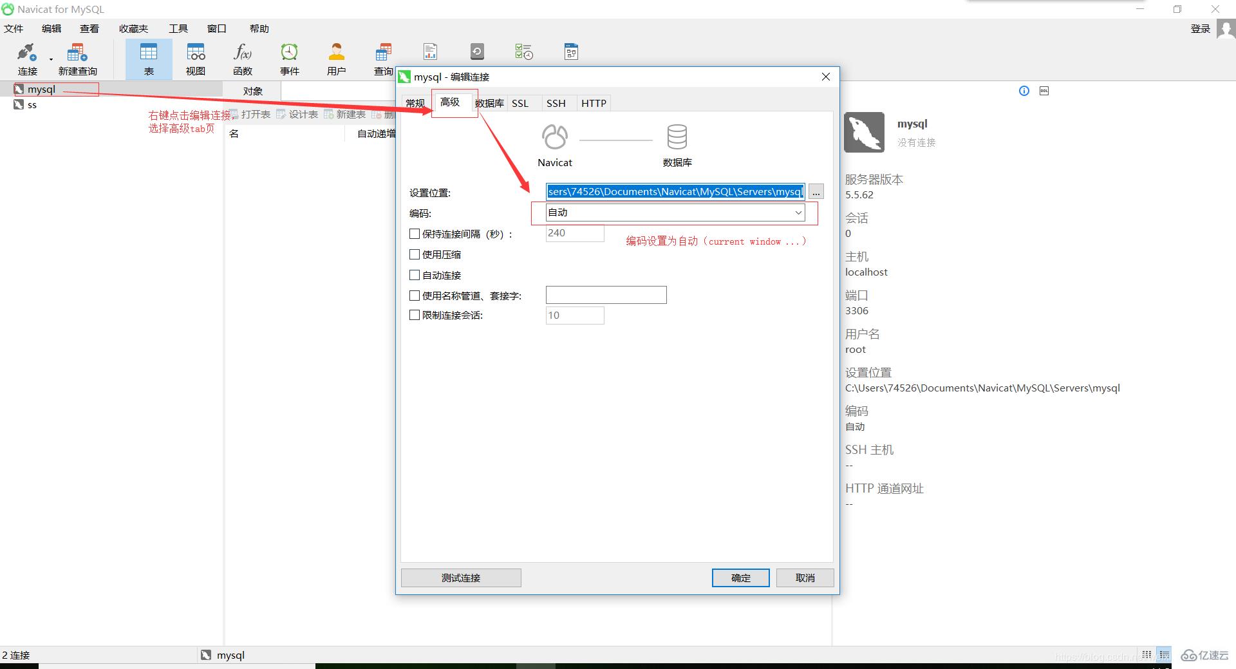Click the Navicat logo icon in dialog

555,137
